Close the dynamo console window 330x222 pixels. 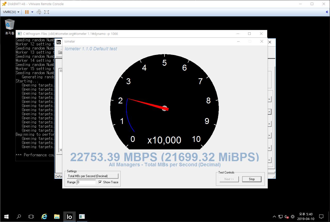(x=261, y=34)
